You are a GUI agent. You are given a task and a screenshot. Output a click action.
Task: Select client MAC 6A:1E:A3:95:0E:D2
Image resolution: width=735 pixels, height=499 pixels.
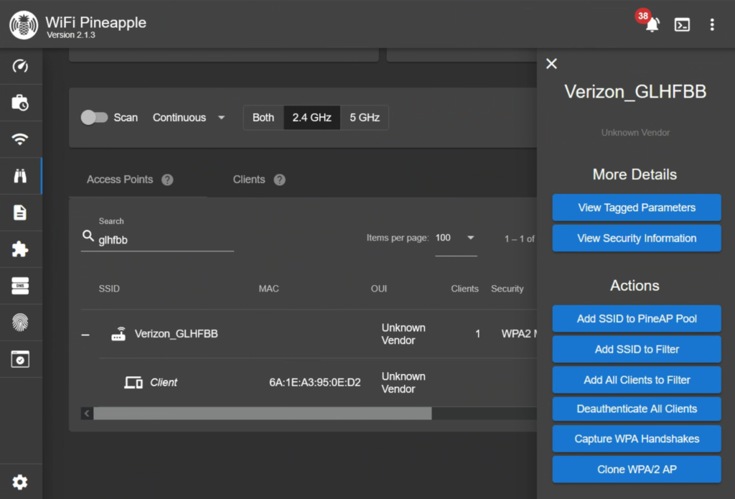pos(315,383)
